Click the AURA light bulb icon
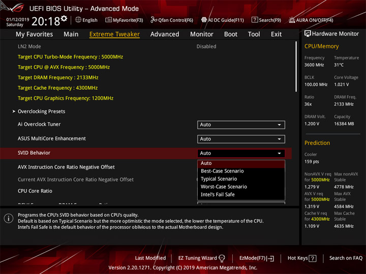 (x=292, y=20)
